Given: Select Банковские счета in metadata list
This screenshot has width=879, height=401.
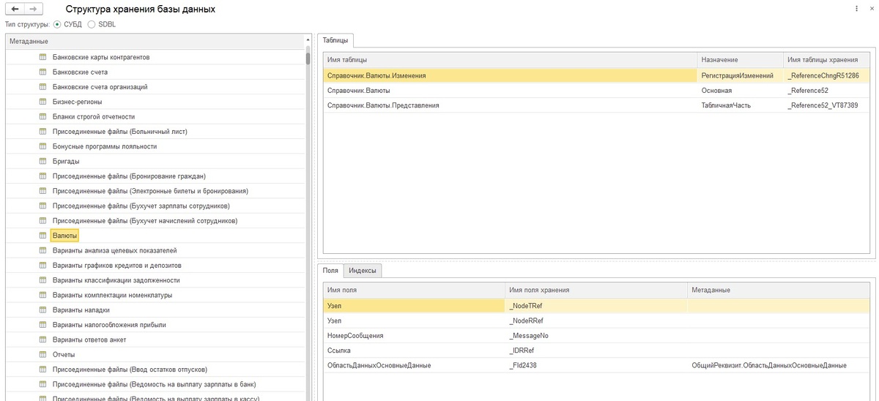Looking at the screenshot, I should click(80, 72).
